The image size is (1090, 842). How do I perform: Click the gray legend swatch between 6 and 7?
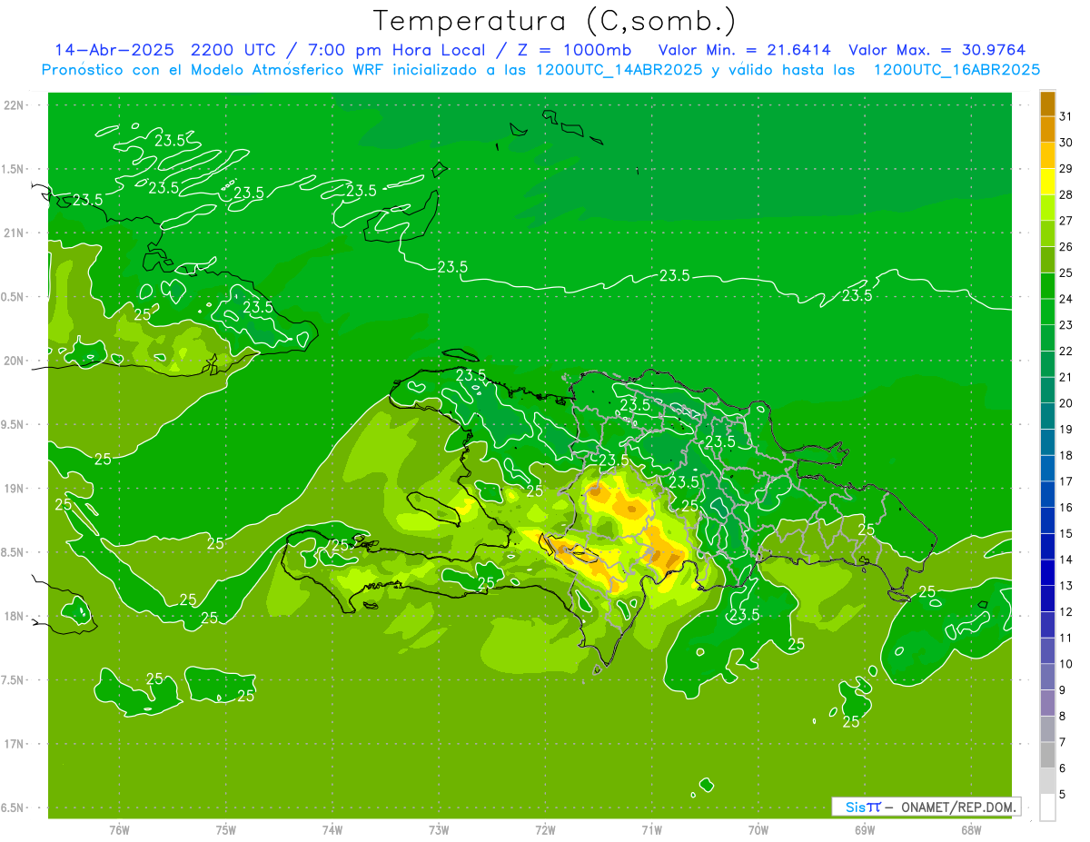pos(1047,756)
